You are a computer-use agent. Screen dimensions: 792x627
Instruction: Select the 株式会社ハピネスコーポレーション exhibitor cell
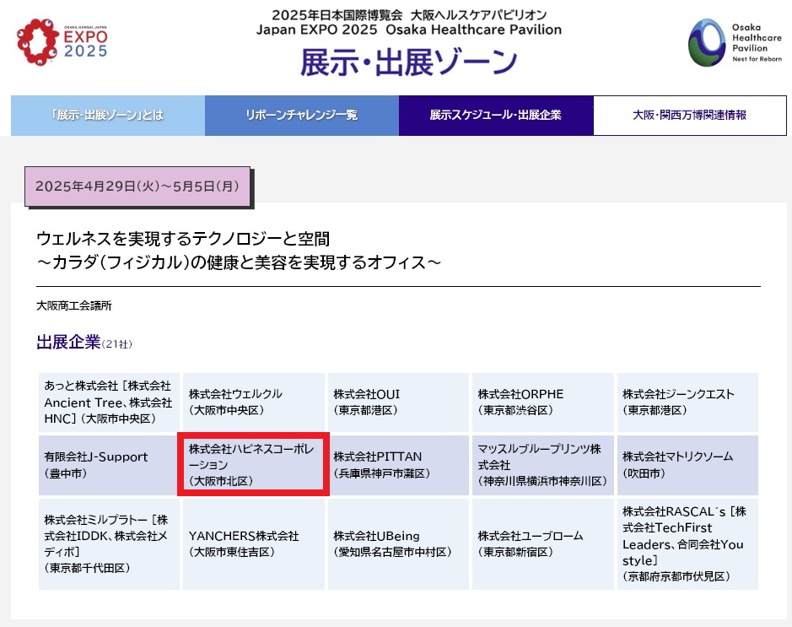(x=254, y=465)
